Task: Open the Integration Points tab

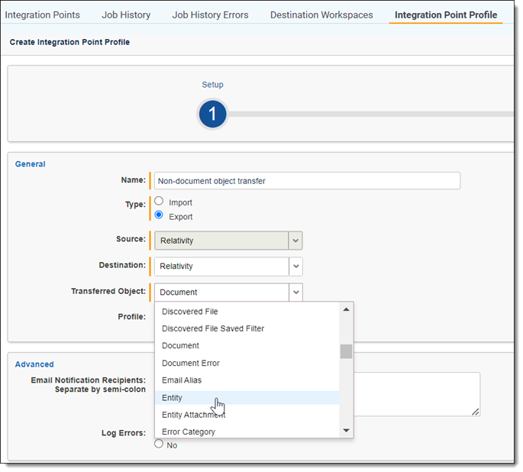Action: [43, 15]
